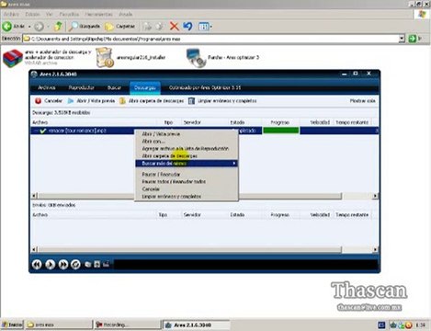
Task: Click the Abrir / Vista previa play icon
Action: [71, 101]
